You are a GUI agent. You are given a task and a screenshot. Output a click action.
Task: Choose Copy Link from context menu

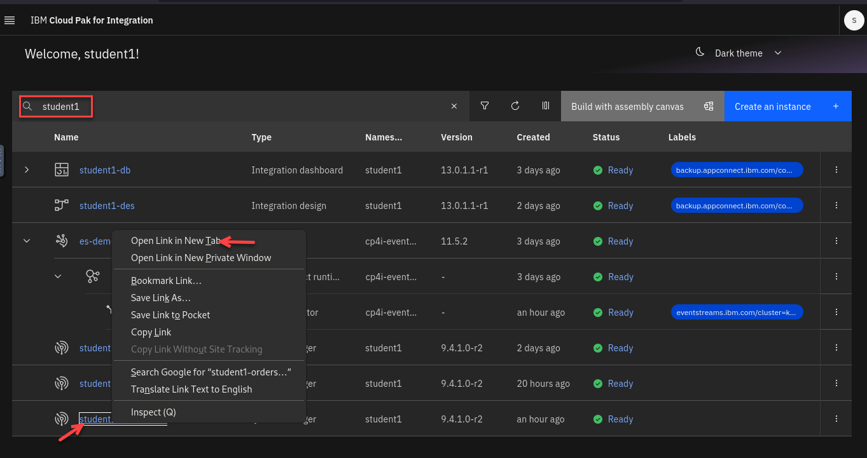click(151, 332)
